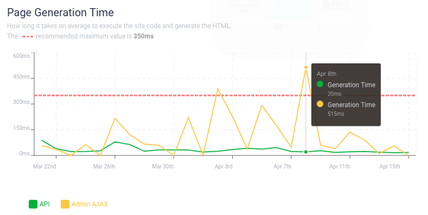Select the green 20ms data point
428x215 pixels.
pyautogui.click(x=306, y=152)
